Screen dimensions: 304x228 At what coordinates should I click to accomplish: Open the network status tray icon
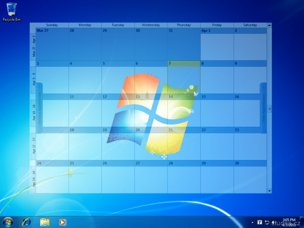267,222
